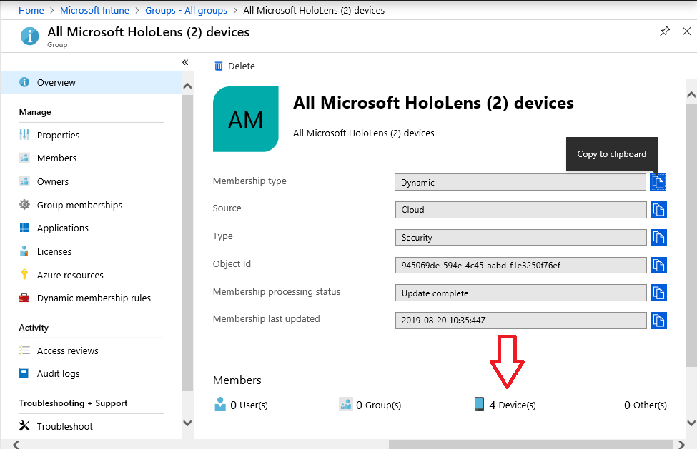Copy Membership processing status to clipboard
Screen dimensions: 697x449
click(658, 293)
